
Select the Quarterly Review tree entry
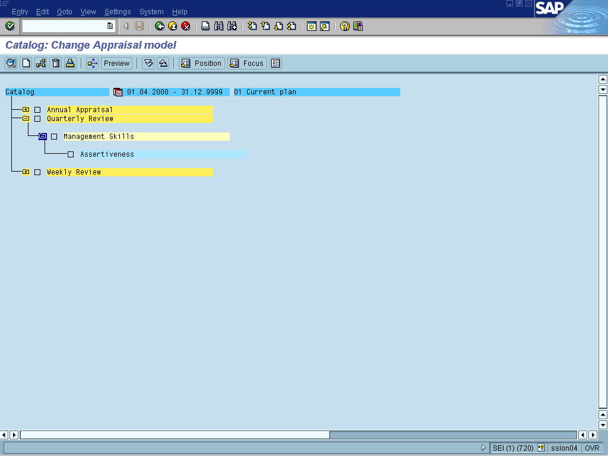pos(130,119)
